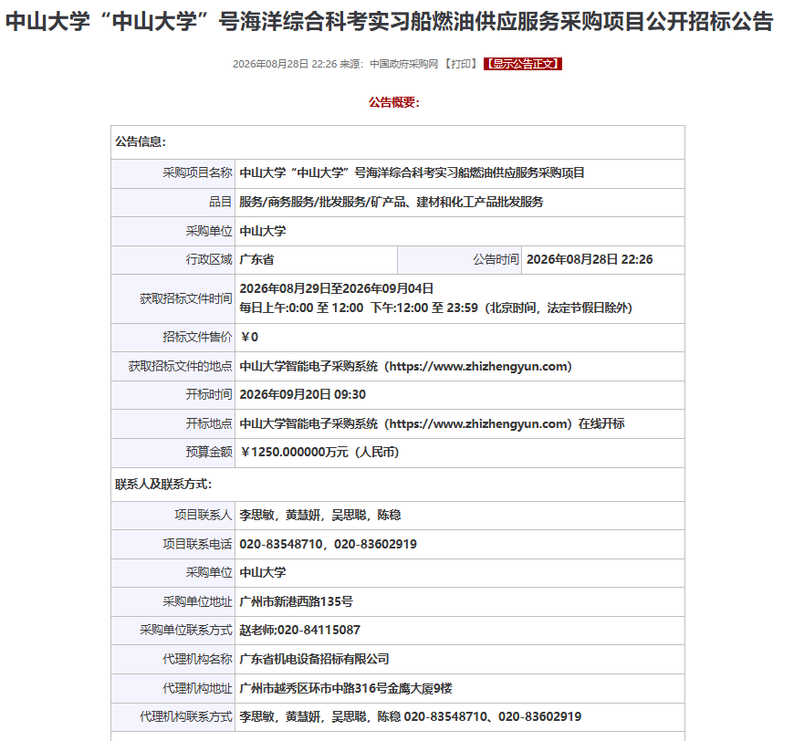Click the 采购项目名称 label cell
The width and height of the screenshot is (794, 741).
point(173,173)
